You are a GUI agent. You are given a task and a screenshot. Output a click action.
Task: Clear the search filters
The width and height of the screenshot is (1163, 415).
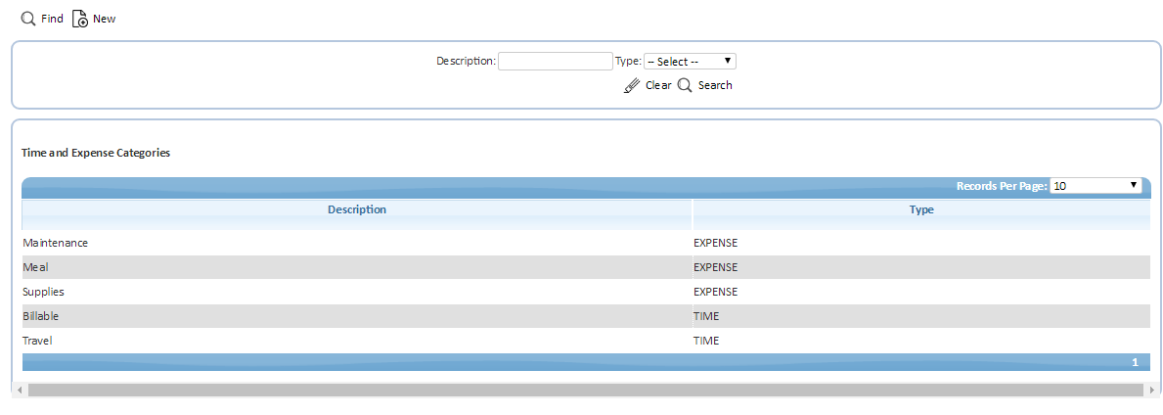click(x=648, y=85)
